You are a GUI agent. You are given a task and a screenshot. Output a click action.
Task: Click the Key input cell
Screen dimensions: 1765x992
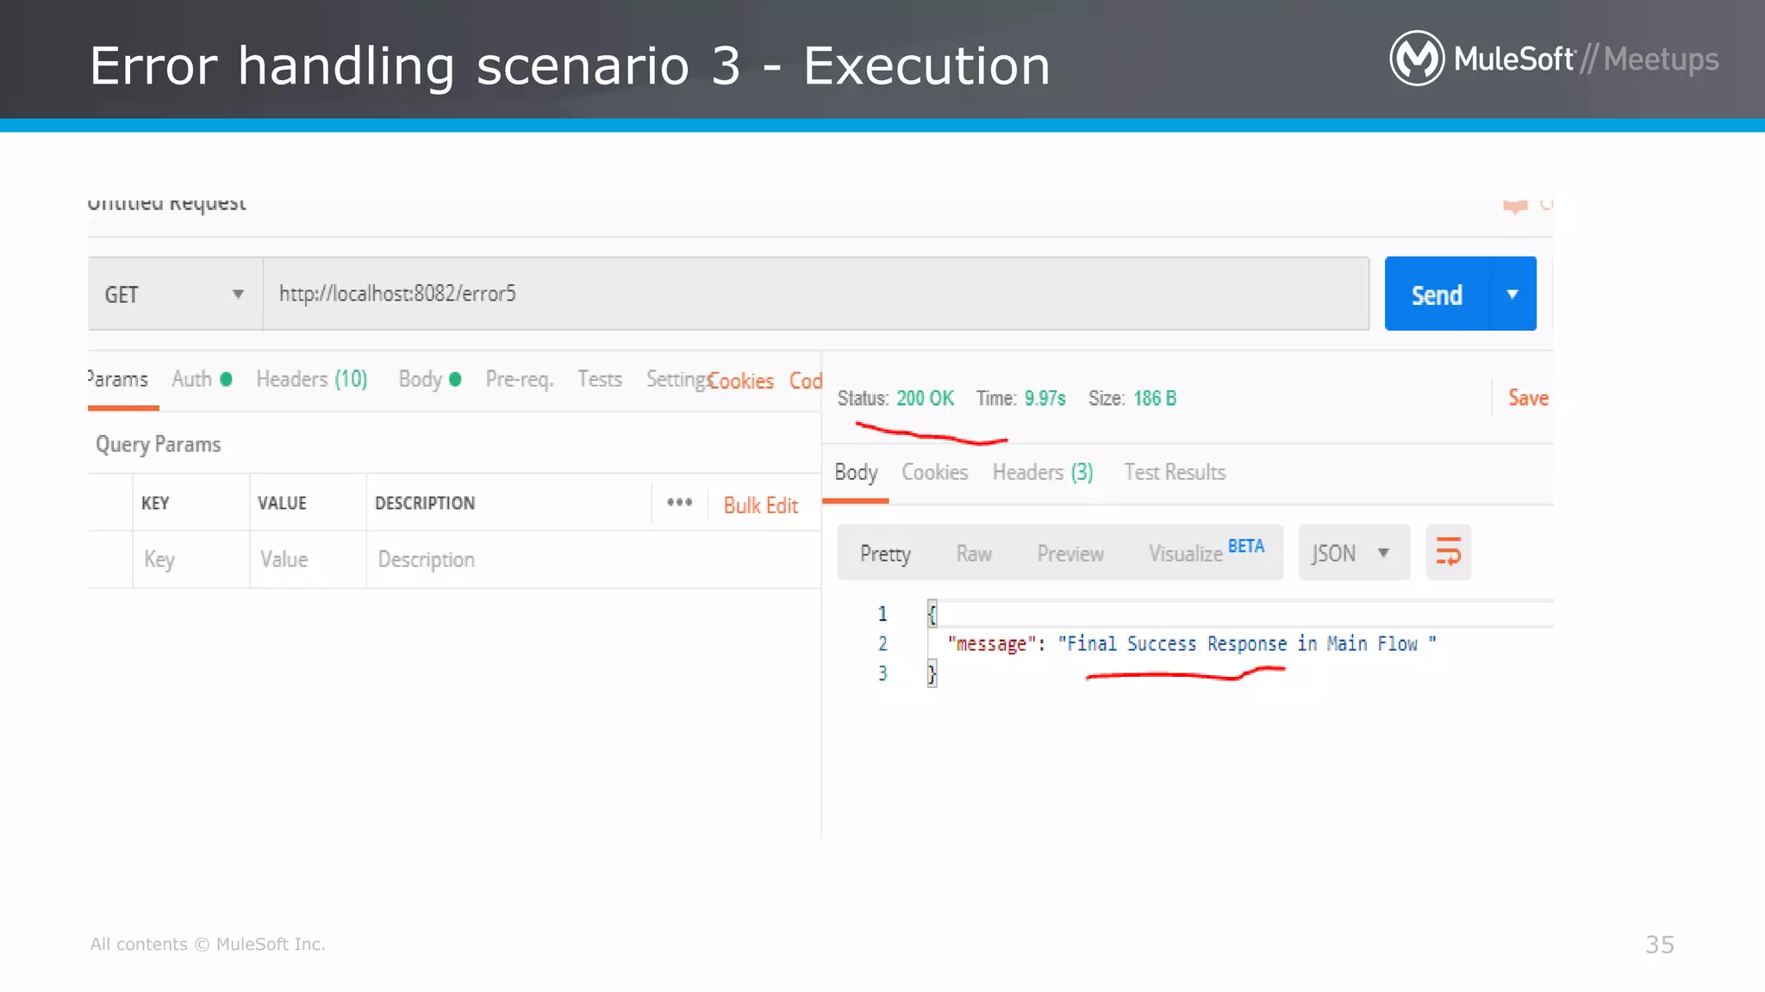click(191, 560)
